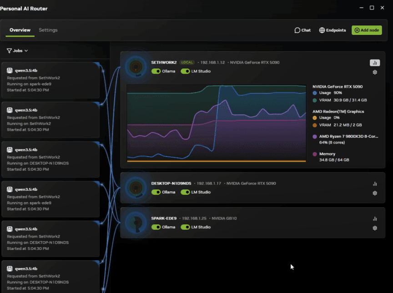Open SPARK-EDE9 node settings gear

pos(375,228)
